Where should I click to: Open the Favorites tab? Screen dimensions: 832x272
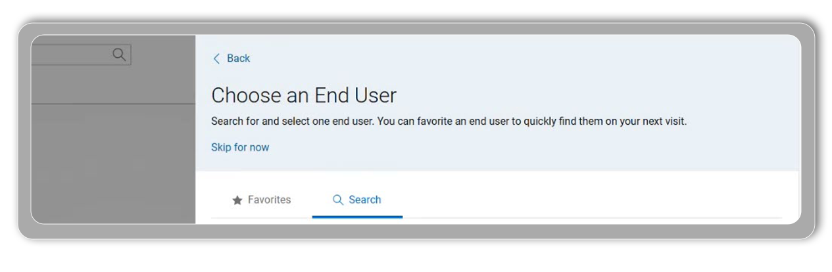(262, 200)
